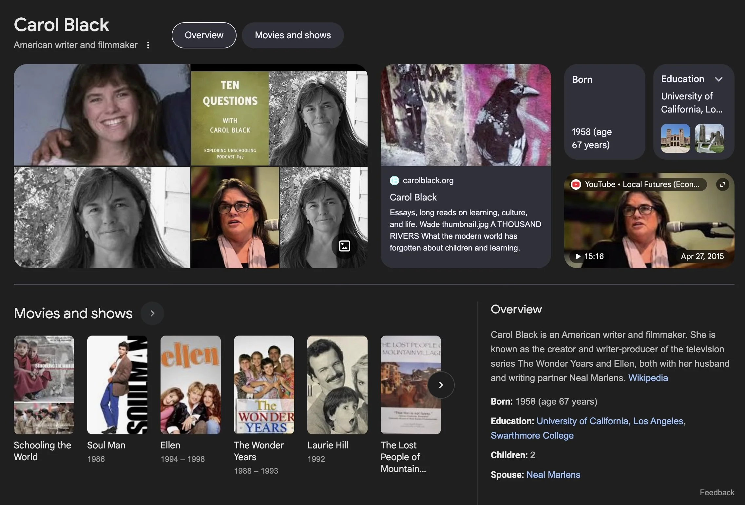Open the three-dot more options menu

(148, 45)
